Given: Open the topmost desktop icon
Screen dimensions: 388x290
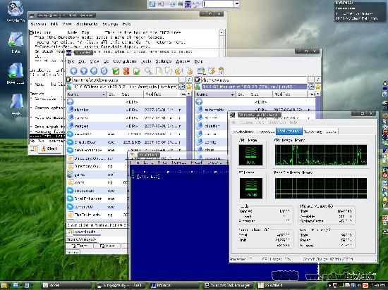Looking at the screenshot, I should (16, 11).
